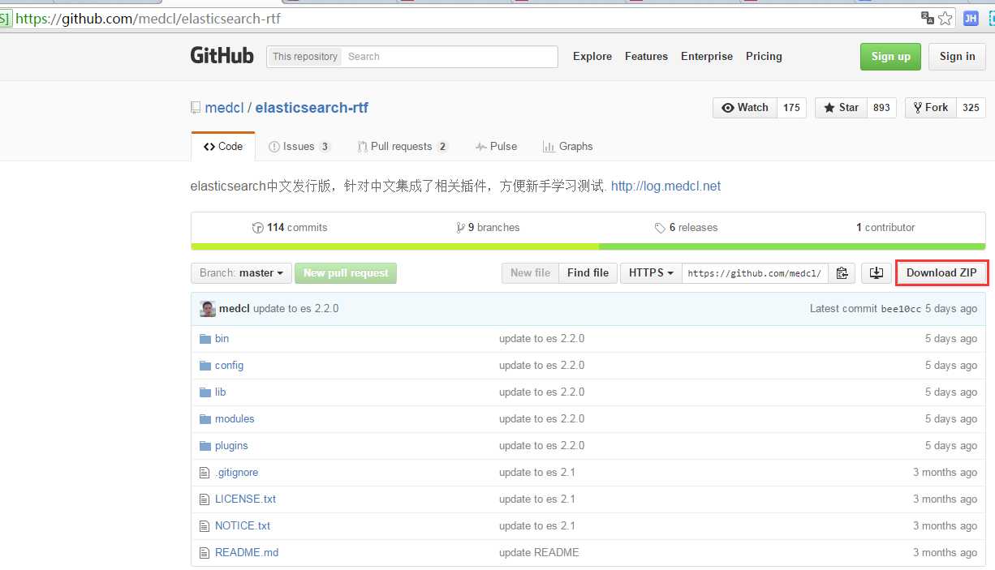This screenshot has width=995, height=570.
Task: Click the New pull request button
Action: click(x=346, y=273)
